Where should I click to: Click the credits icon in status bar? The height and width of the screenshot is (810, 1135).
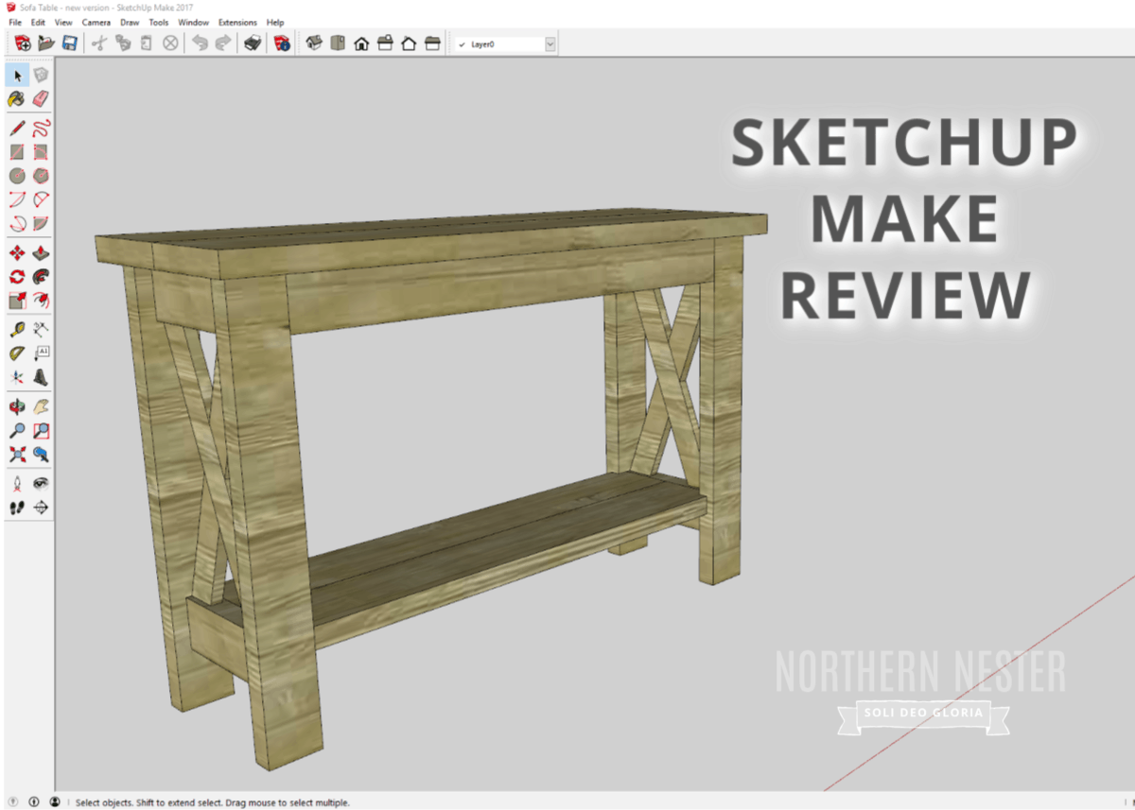(x=33, y=801)
